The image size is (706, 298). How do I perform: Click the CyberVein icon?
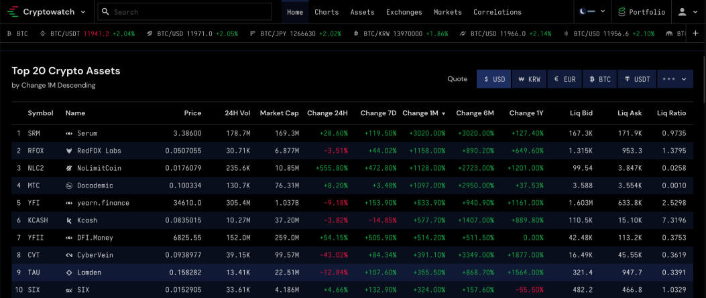coord(69,255)
